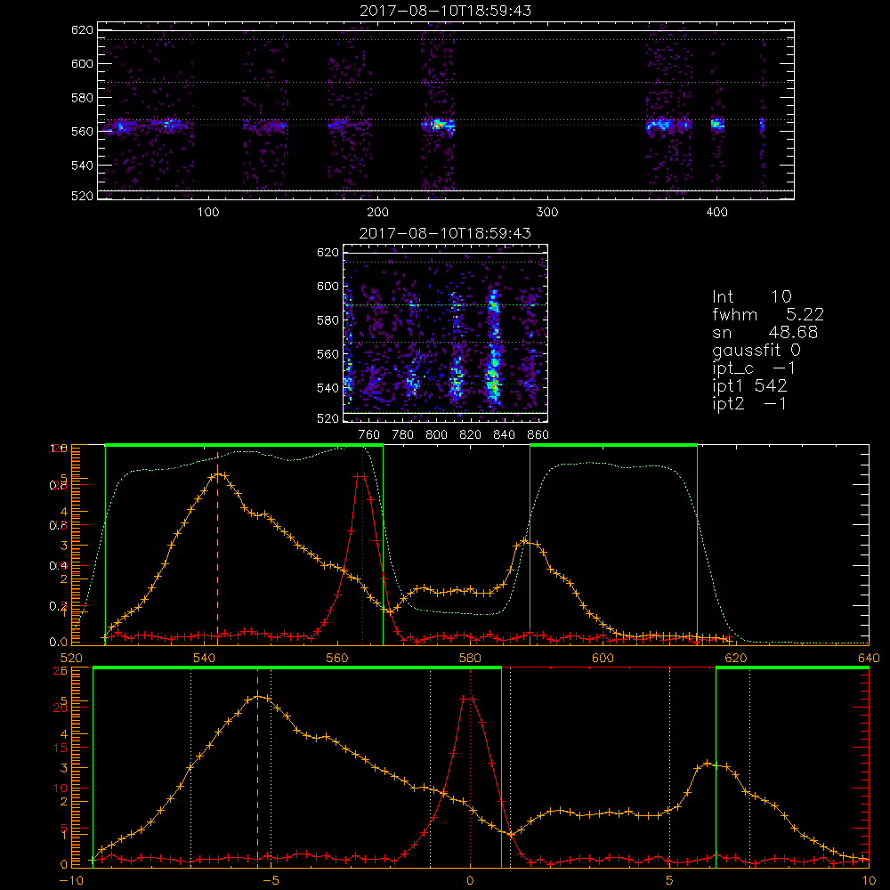Click x-axis label 0 of bottom plot
The width and height of the screenshot is (890, 890).
click(x=470, y=880)
